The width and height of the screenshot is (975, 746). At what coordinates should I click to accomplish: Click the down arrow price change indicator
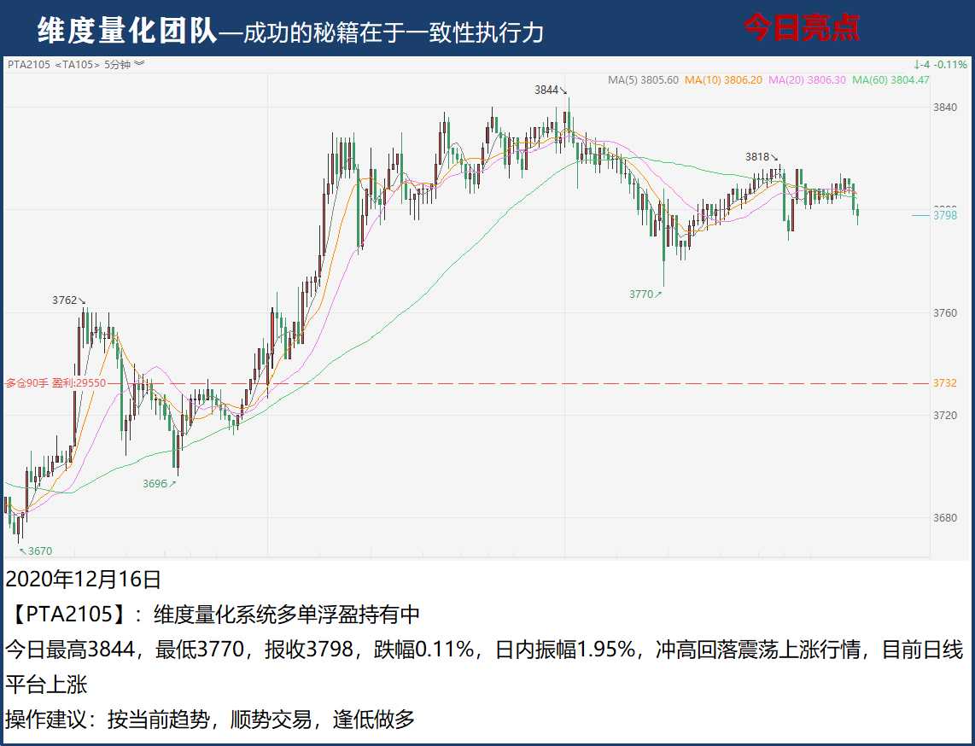pyautogui.click(x=916, y=64)
